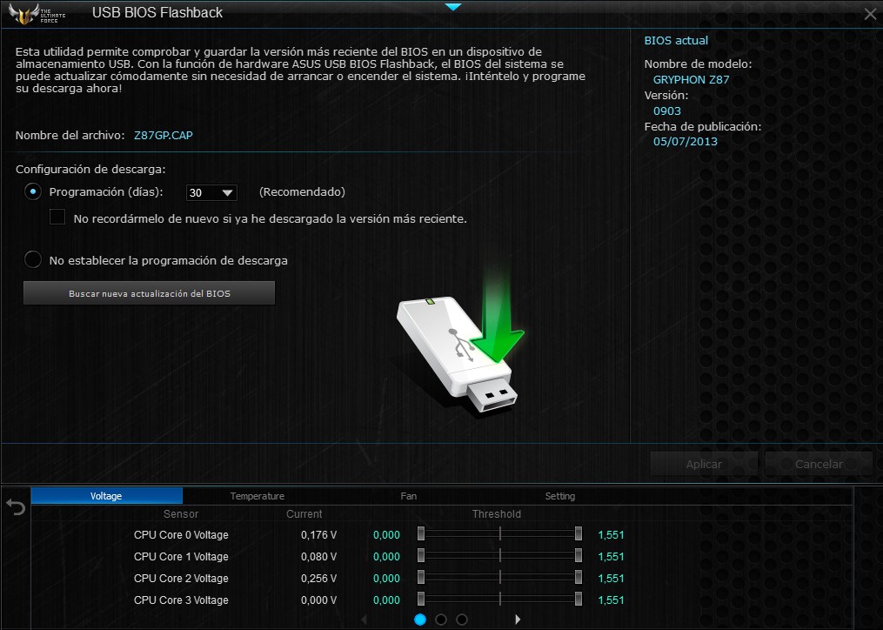Click CPU Core 2 Voltage upper threshold handle

point(579,578)
